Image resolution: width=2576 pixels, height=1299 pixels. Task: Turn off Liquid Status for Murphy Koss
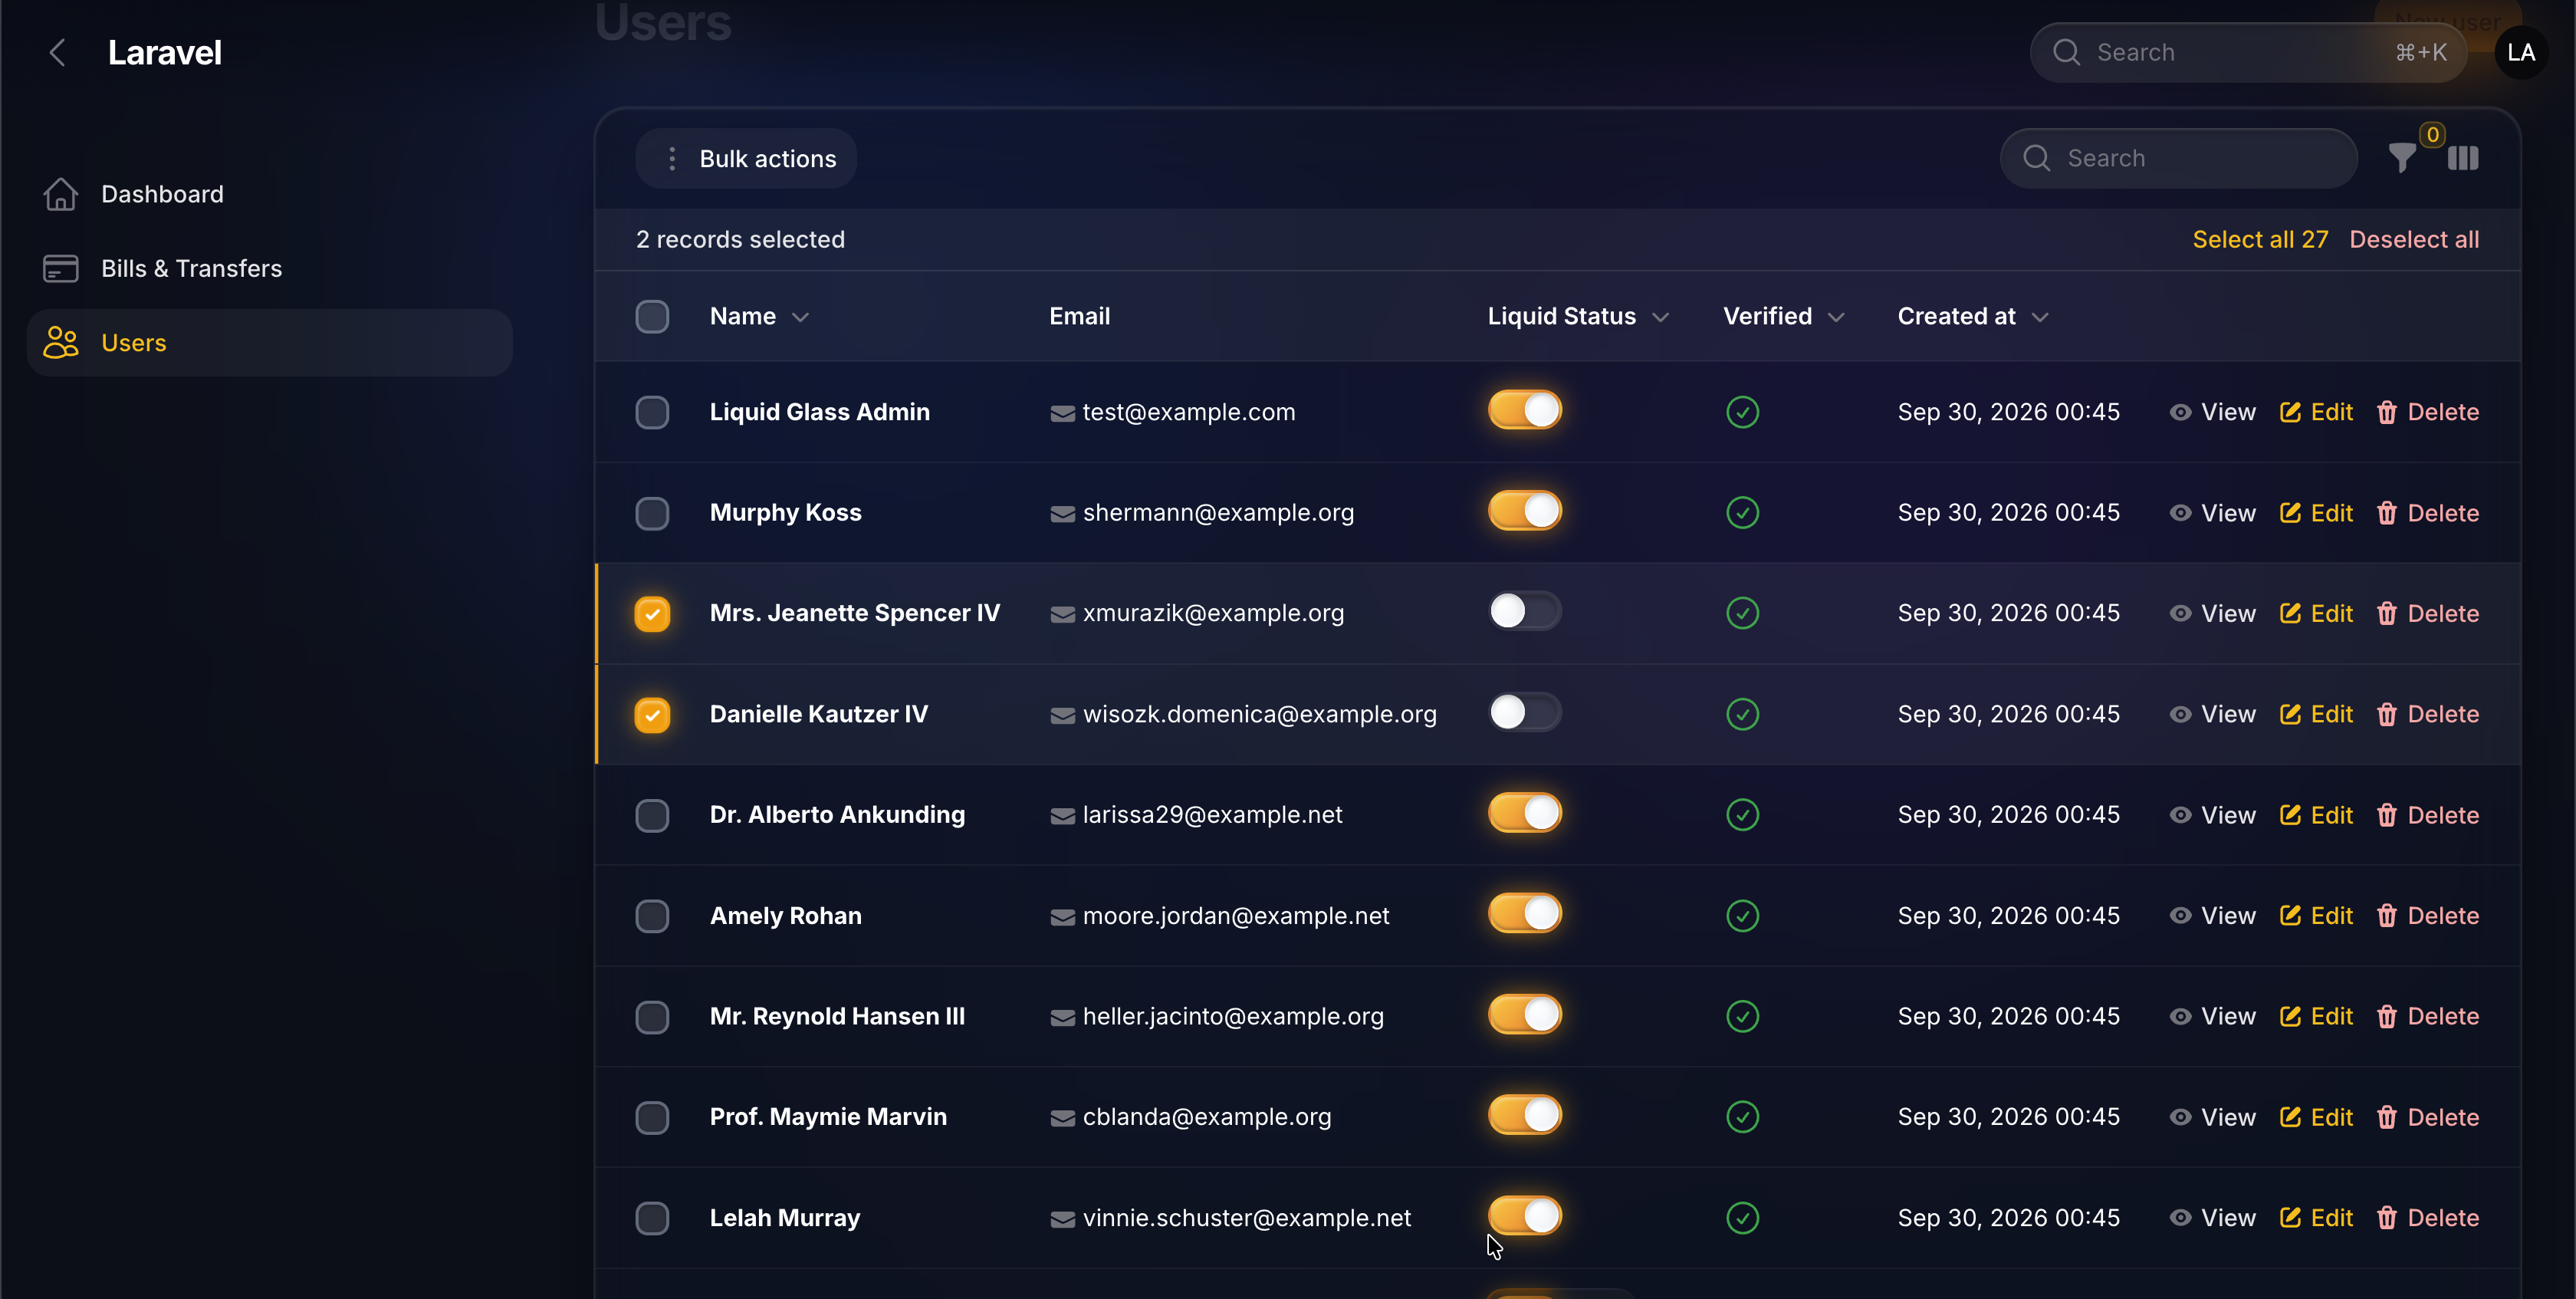pos(1525,511)
